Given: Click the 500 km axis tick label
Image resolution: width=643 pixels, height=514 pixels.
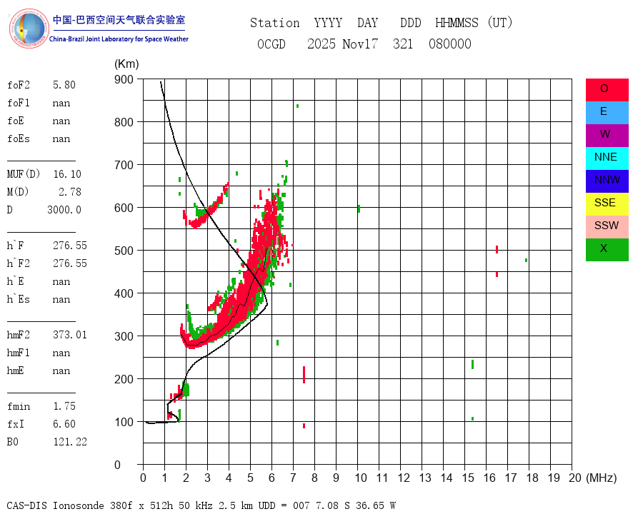Looking at the screenshot, I should point(124,251).
